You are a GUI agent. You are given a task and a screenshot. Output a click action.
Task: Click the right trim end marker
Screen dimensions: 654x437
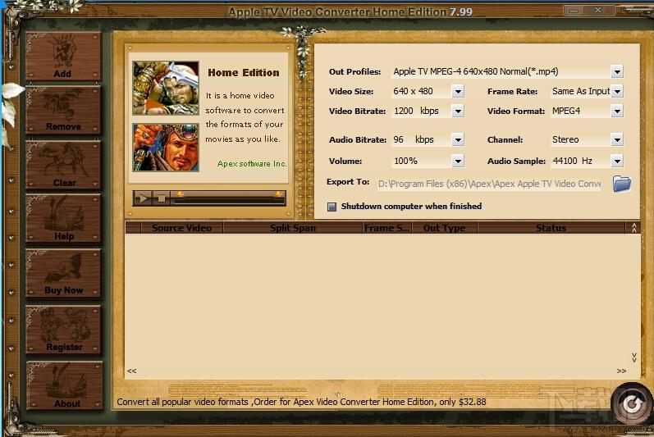tap(278, 194)
